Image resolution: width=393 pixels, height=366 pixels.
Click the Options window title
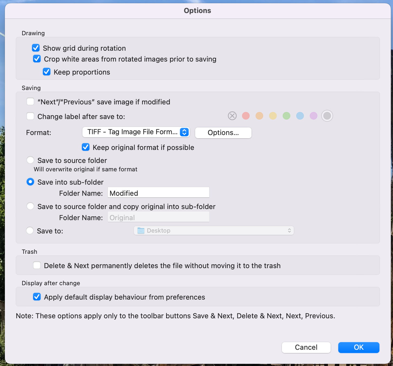pyautogui.click(x=197, y=11)
